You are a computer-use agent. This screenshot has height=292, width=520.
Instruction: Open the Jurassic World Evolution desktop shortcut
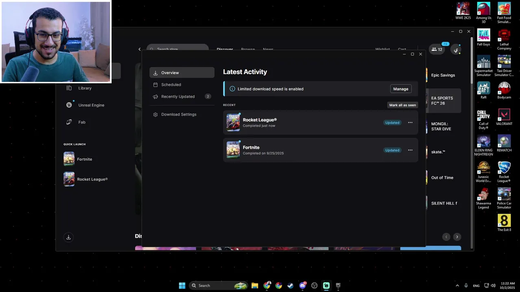click(x=483, y=172)
